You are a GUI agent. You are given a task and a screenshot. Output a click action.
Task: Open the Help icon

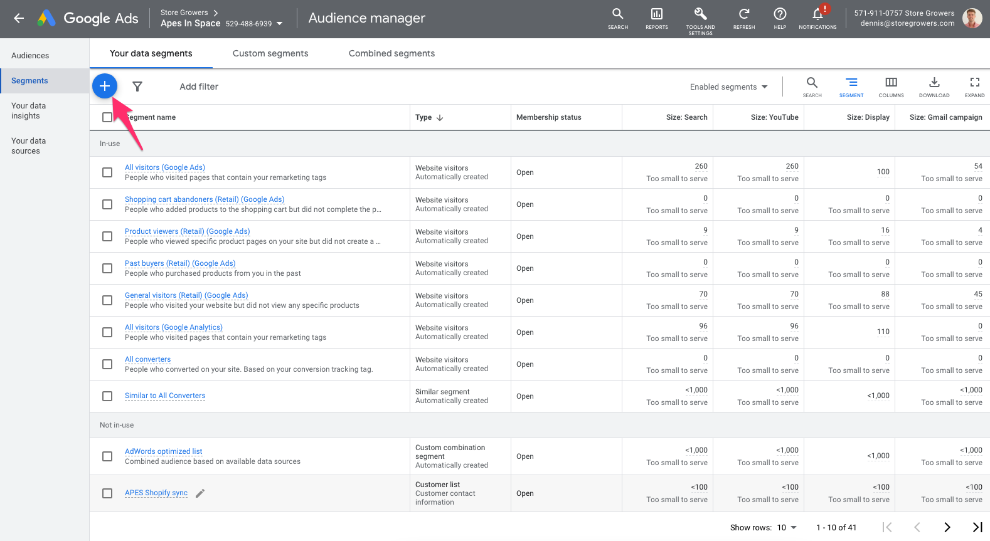point(780,18)
